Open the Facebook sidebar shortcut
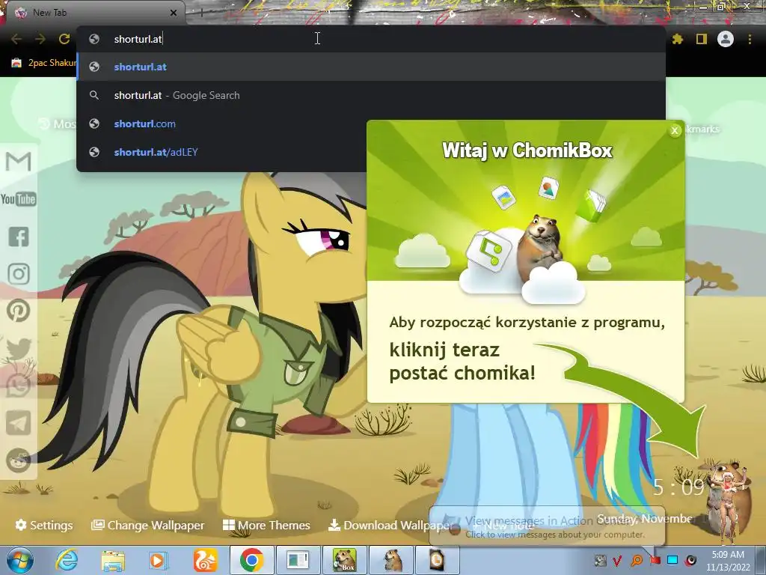Screen dimensions: 766x575 (19, 237)
